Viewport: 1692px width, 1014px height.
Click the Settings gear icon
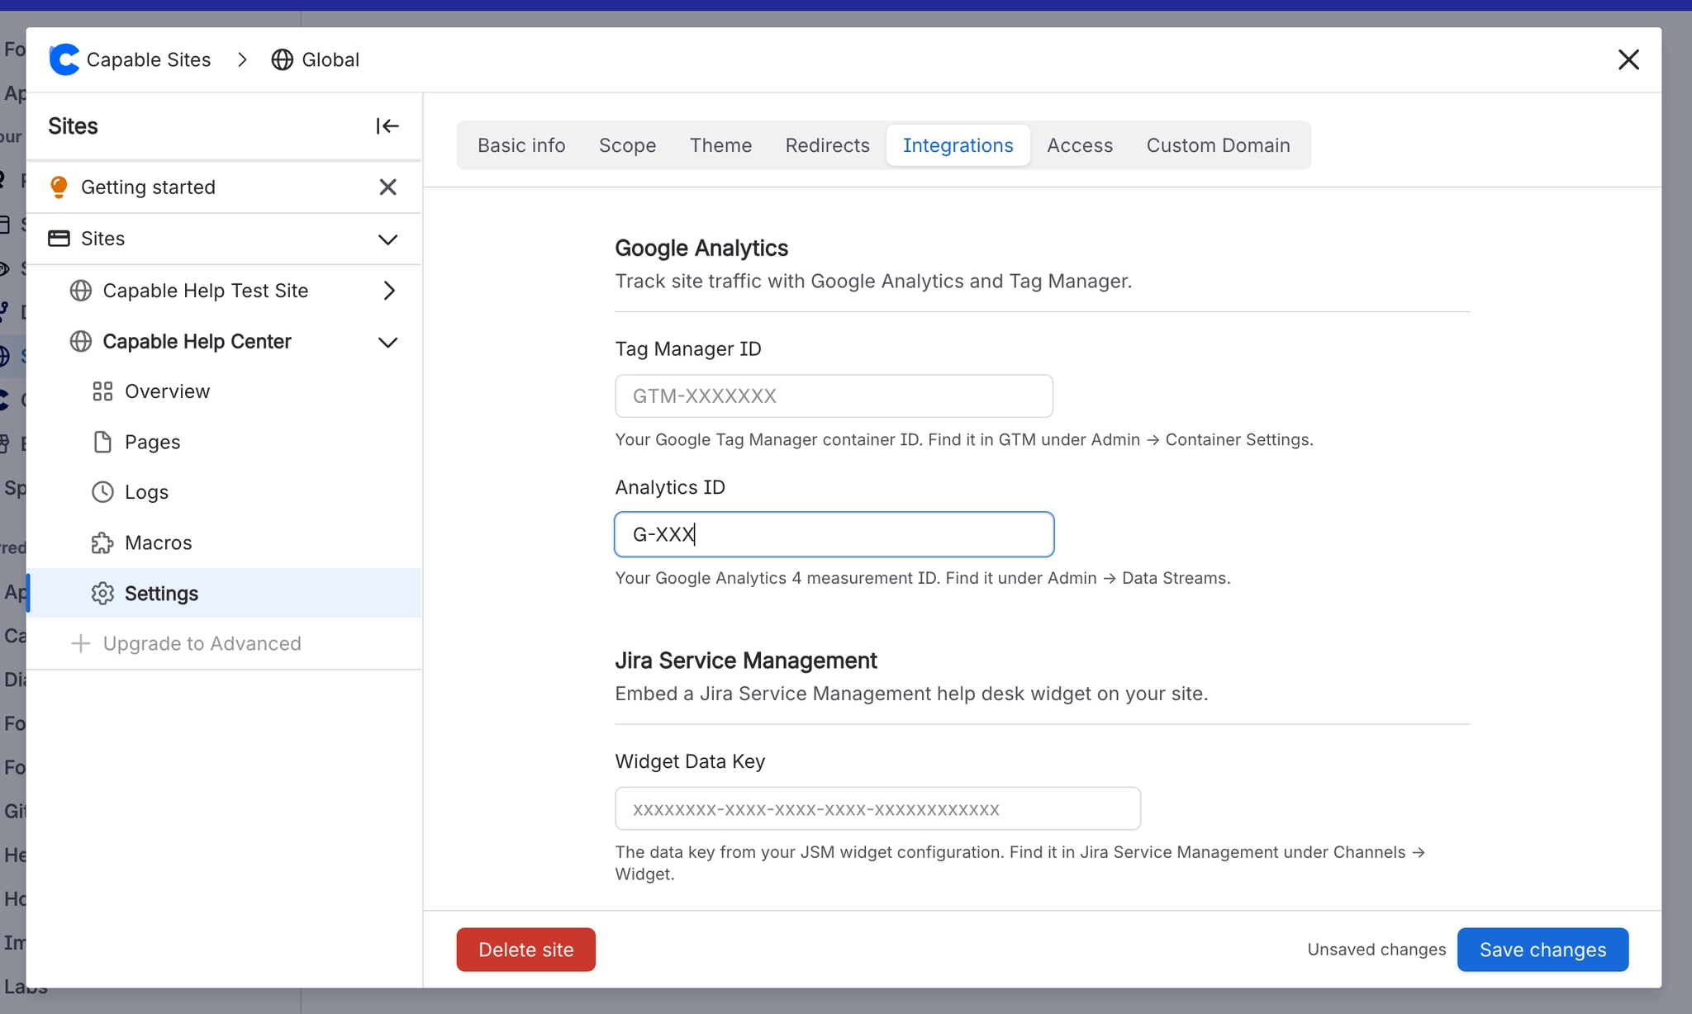pos(102,593)
